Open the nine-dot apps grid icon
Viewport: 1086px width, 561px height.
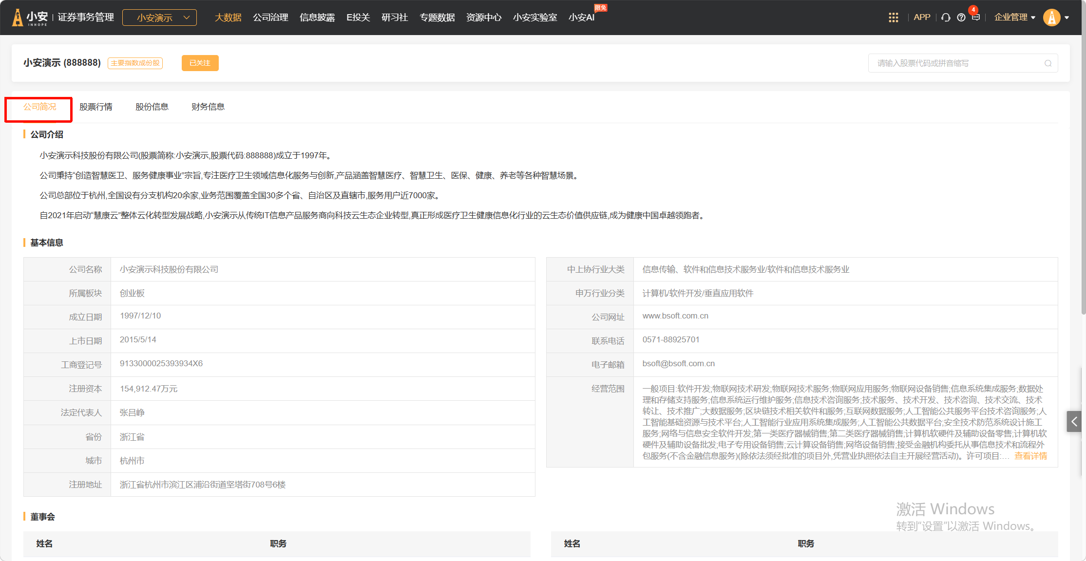[x=893, y=18]
